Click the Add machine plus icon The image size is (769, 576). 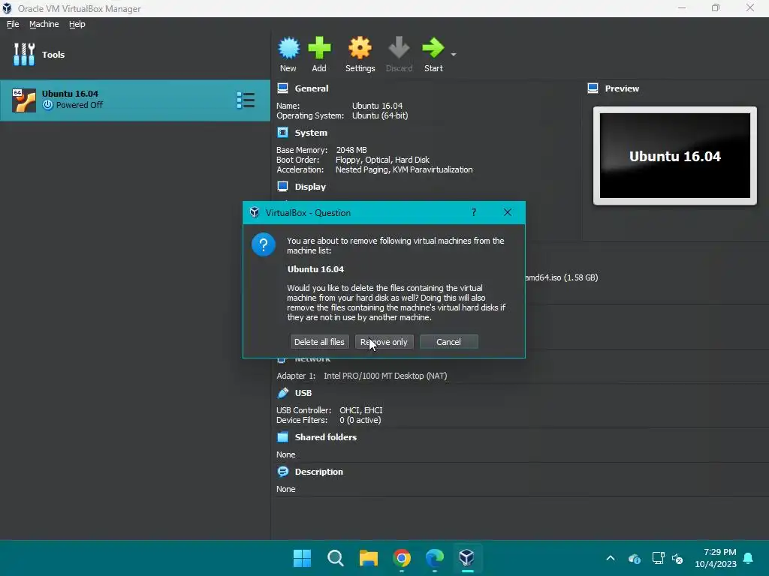coord(319,48)
